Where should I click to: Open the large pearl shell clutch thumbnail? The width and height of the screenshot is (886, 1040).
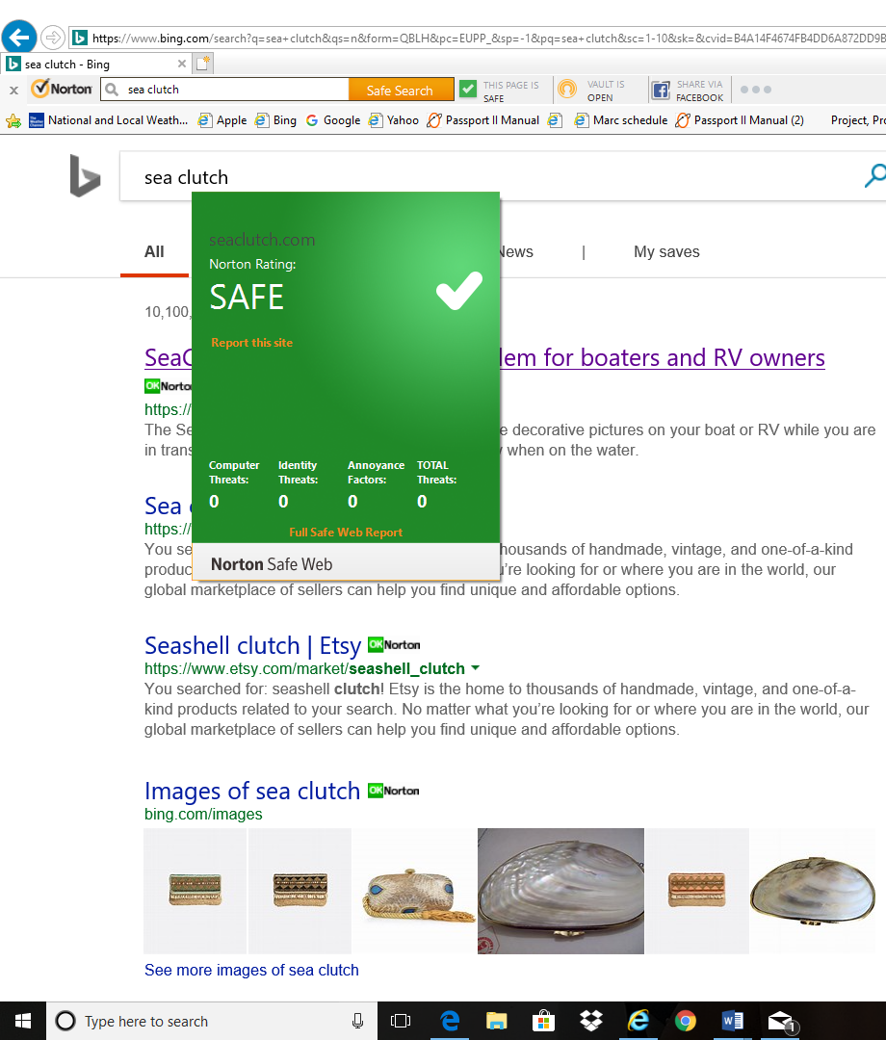point(560,891)
